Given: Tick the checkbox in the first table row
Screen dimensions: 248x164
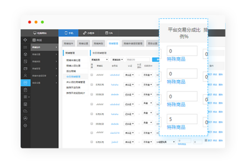Looking at the screenshot, I should pyautogui.click(x=92, y=75).
